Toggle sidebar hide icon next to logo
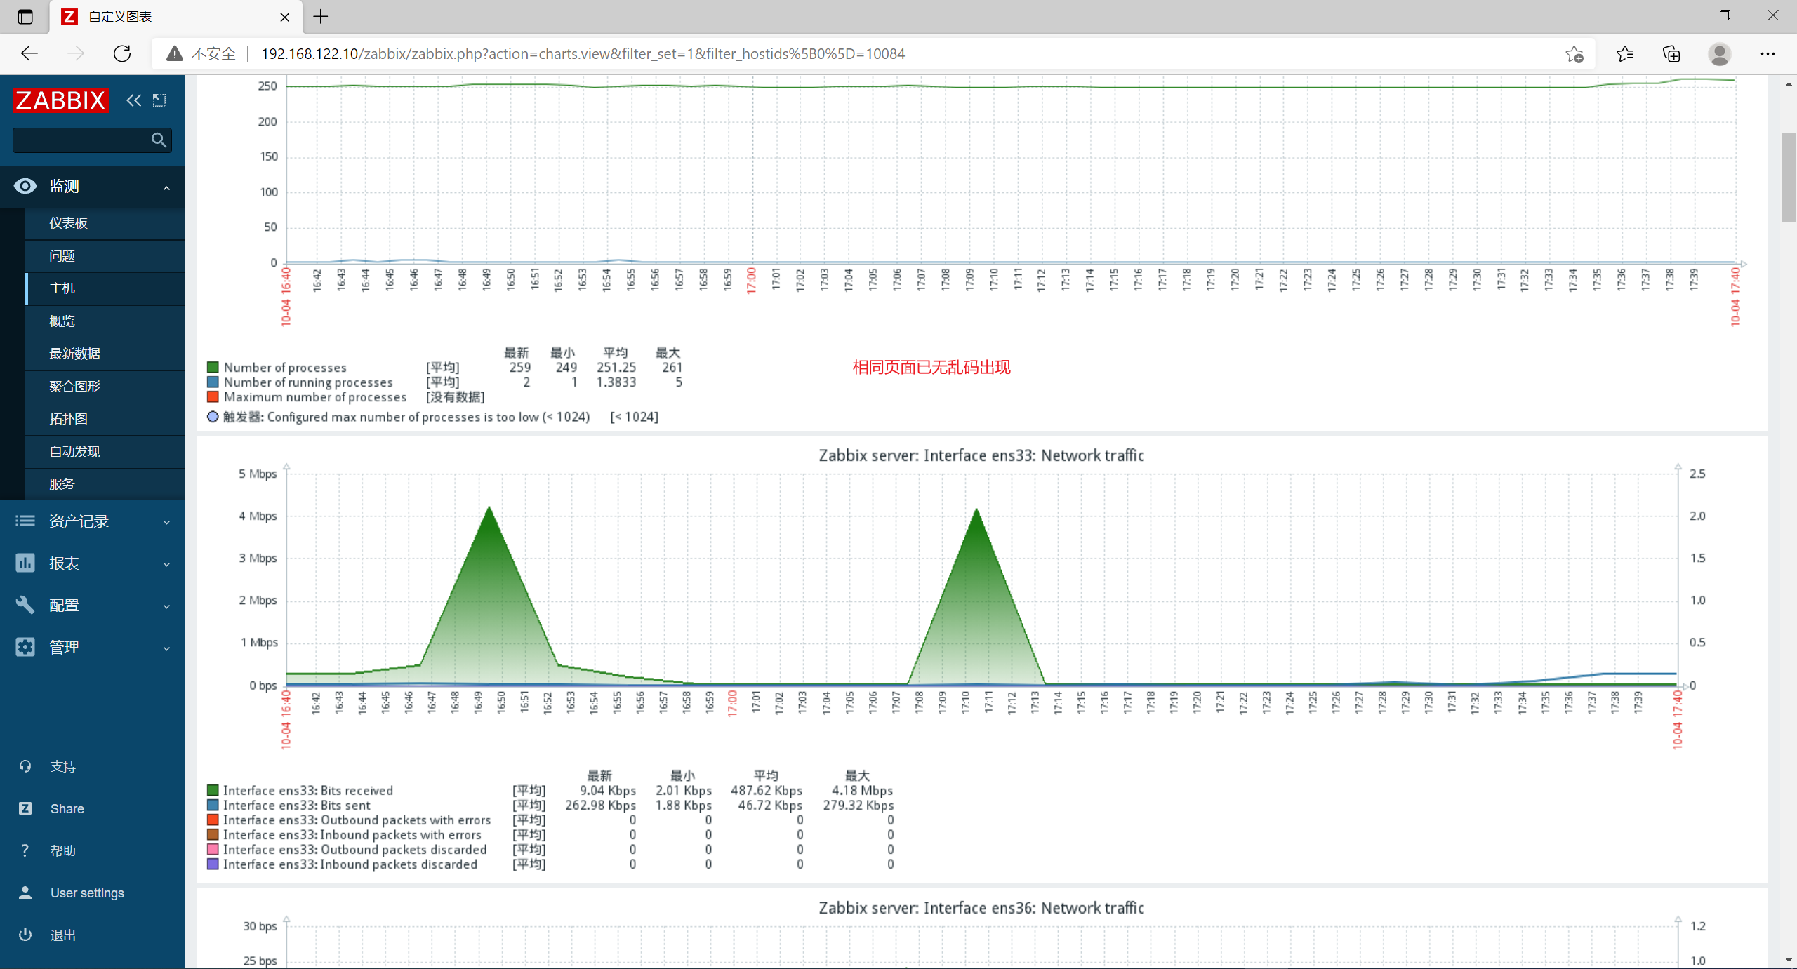This screenshot has height=969, width=1797. (x=159, y=100)
